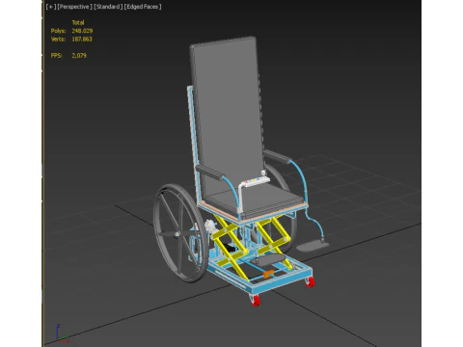Click the Polys count 248.029 value
The height and width of the screenshot is (347, 463).
click(82, 31)
